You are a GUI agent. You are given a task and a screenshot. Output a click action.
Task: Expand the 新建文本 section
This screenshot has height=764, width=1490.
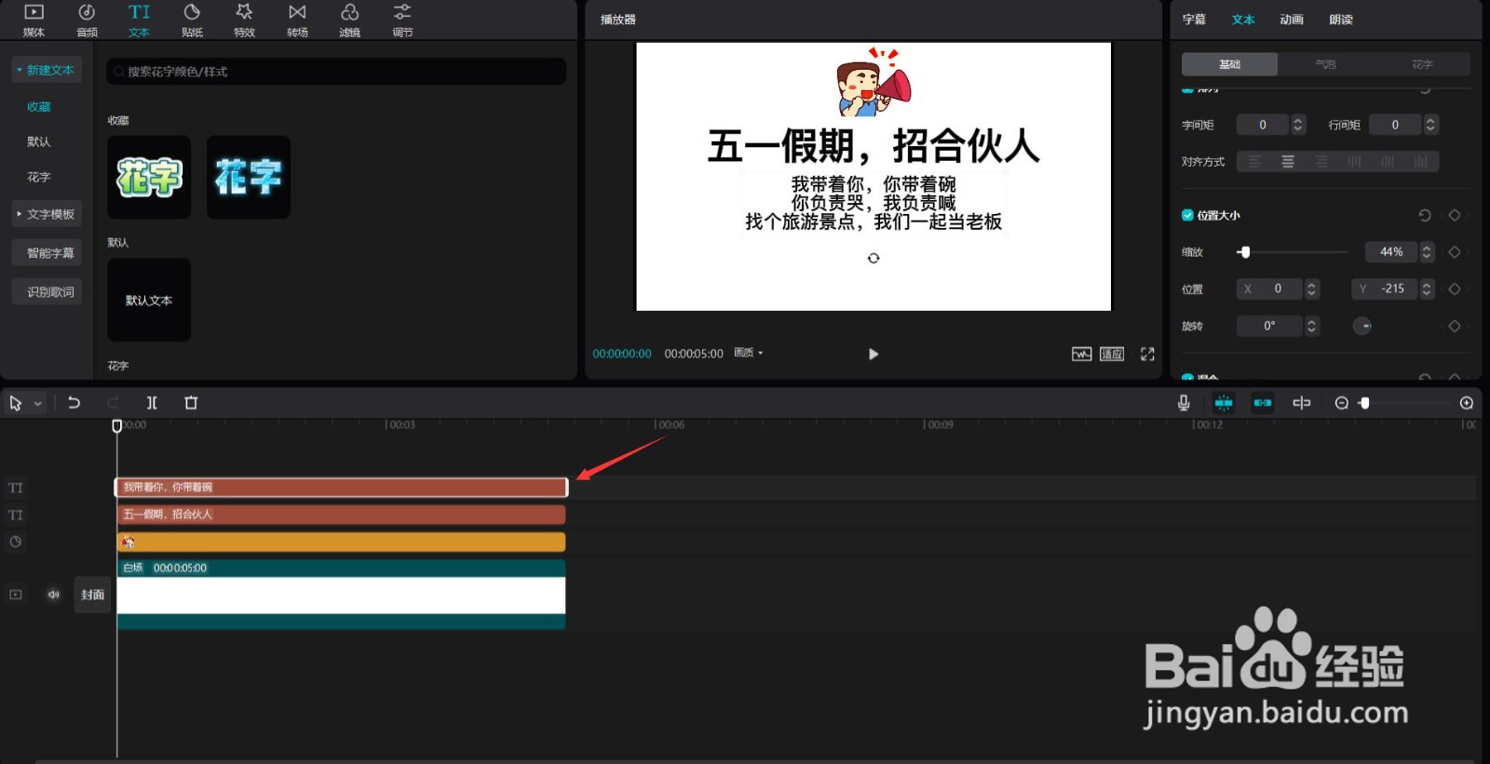point(47,70)
